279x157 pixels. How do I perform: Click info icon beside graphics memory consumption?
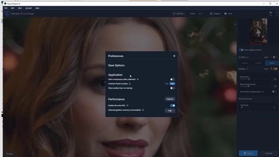143,110
